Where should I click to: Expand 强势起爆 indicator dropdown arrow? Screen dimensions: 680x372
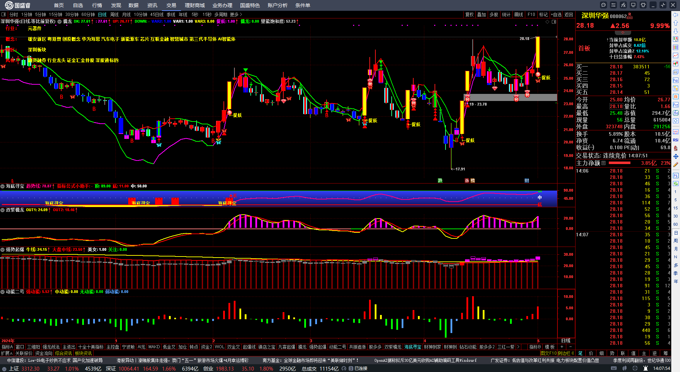click(2, 249)
